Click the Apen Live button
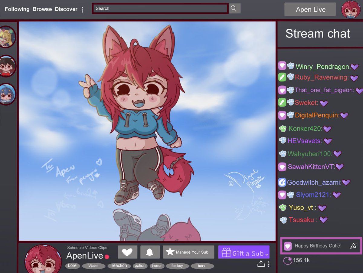 310,9
